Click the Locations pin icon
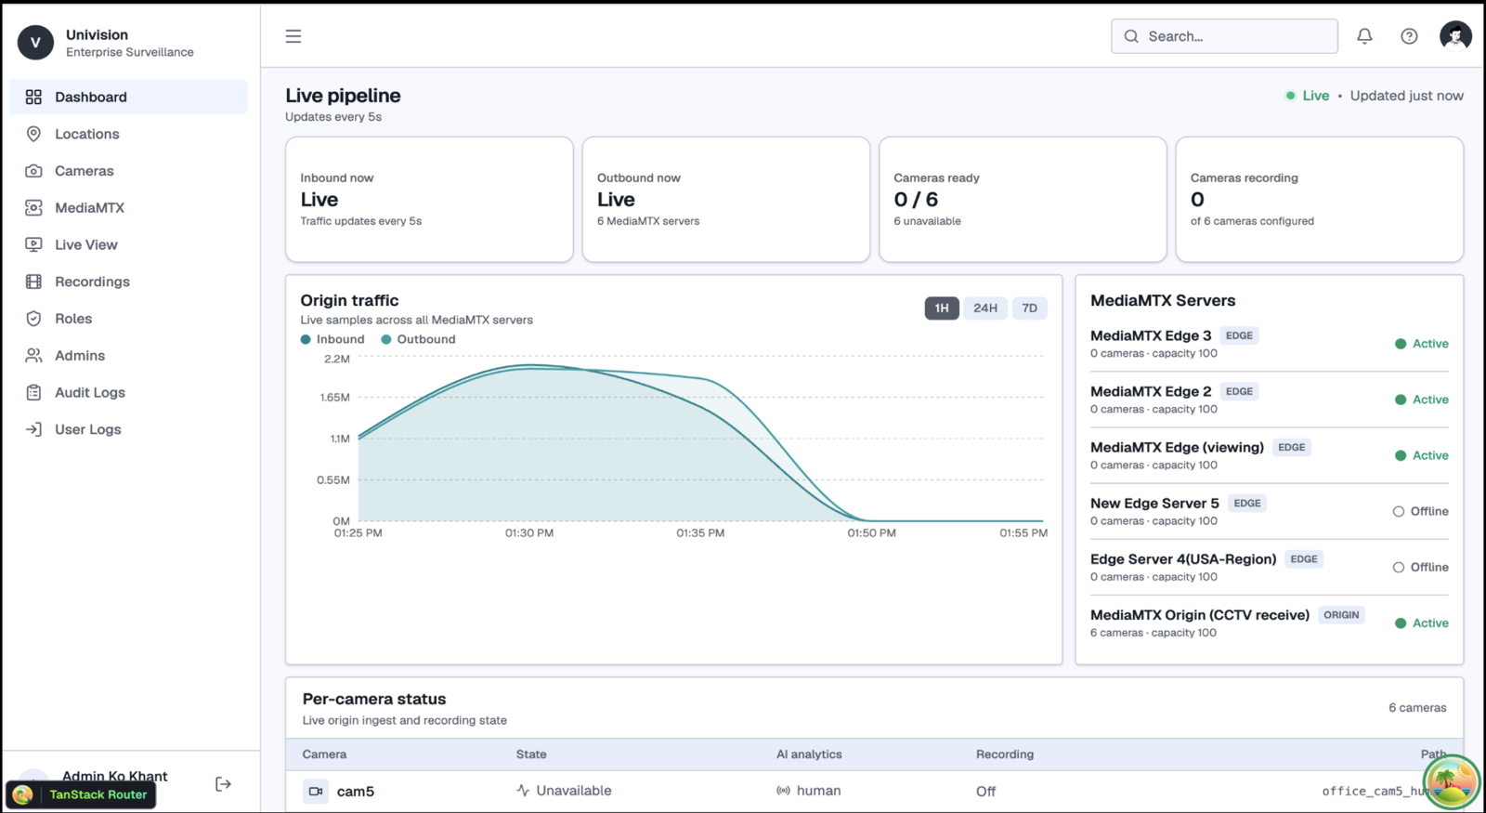The width and height of the screenshot is (1486, 813). pos(33,134)
